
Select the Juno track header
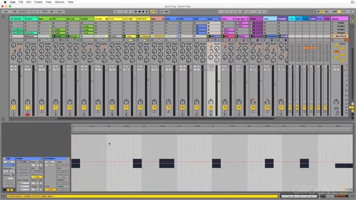[115, 19]
